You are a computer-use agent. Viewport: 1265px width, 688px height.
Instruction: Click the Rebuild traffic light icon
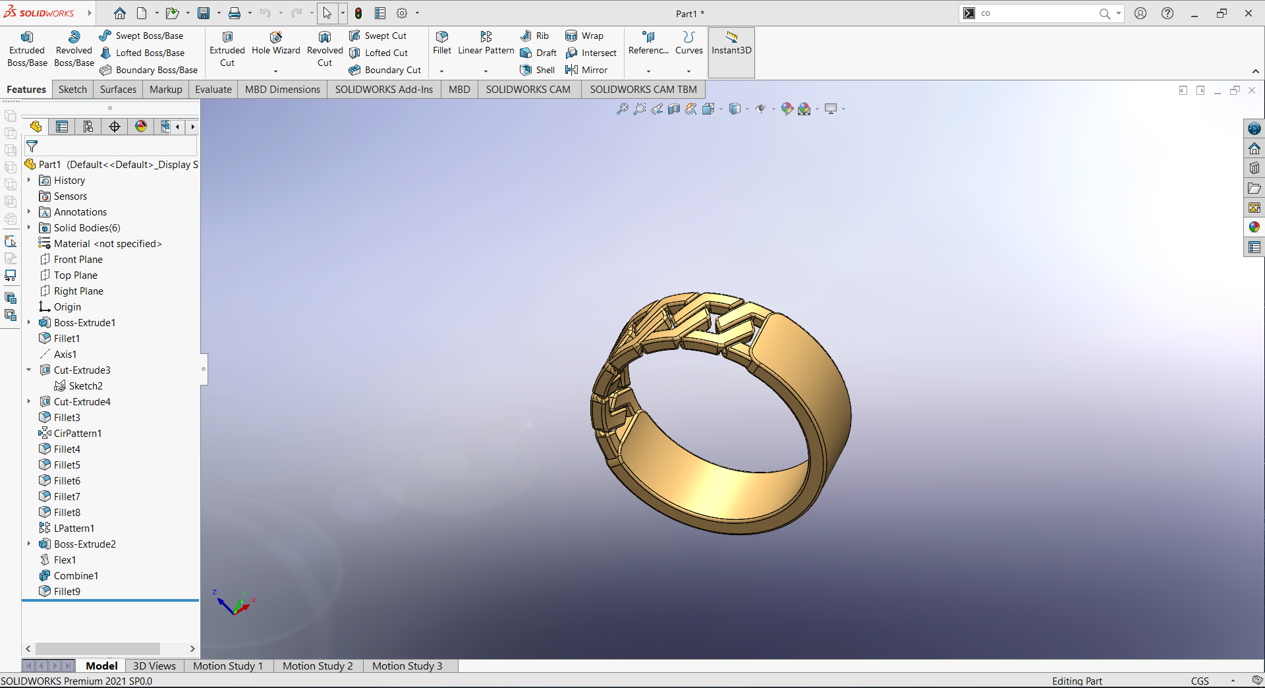point(358,13)
